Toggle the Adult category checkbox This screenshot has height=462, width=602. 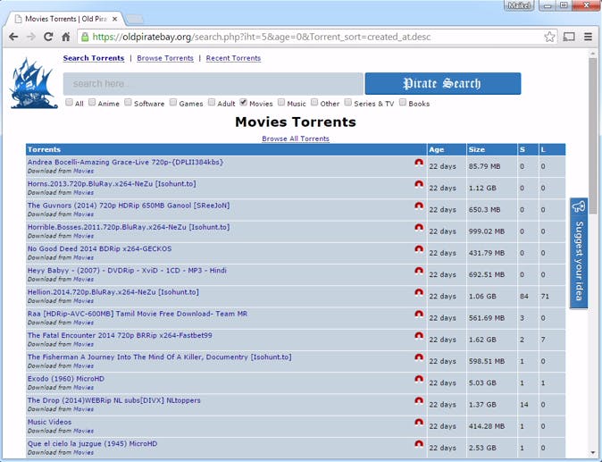pos(212,102)
